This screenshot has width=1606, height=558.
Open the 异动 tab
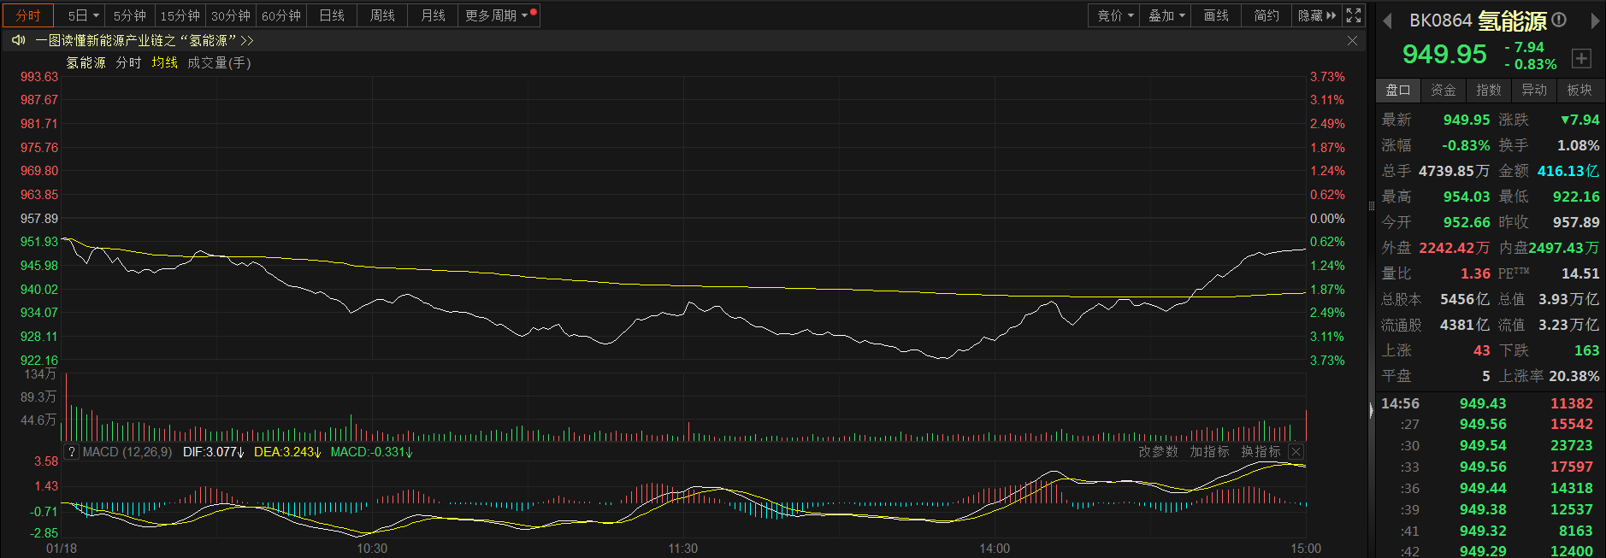1534,91
